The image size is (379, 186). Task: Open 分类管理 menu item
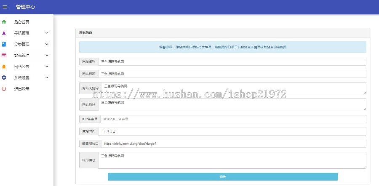[x=22, y=44]
